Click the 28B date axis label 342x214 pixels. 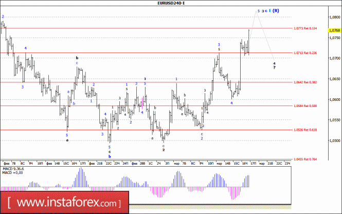click(x=142, y=164)
